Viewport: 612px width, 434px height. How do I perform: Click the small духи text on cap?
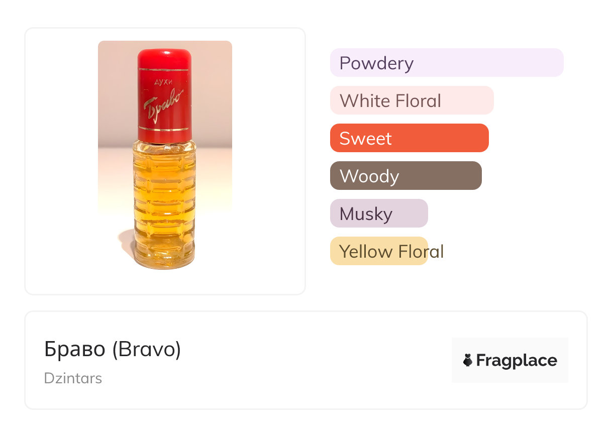pyautogui.click(x=162, y=83)
